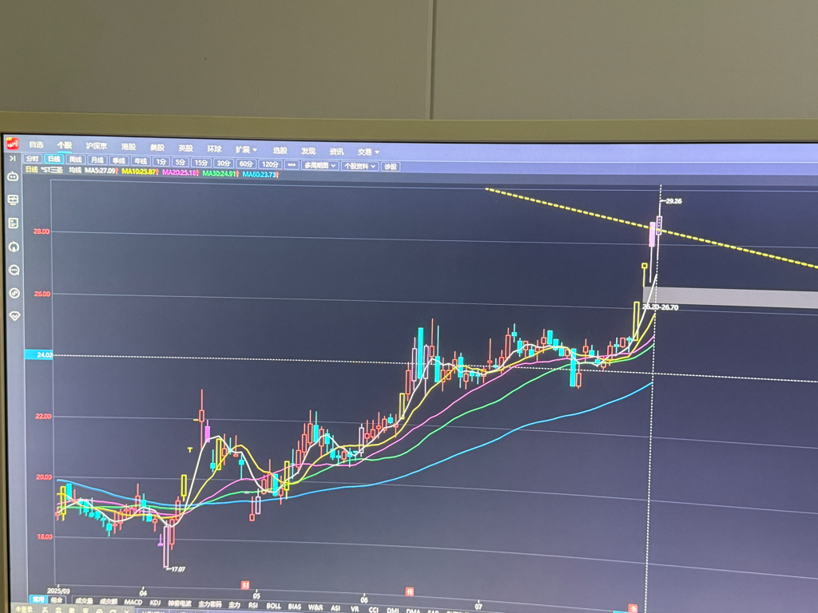818x613 pixels.
Task: Switch to 分时 intraday view
Action: point(32,159)
